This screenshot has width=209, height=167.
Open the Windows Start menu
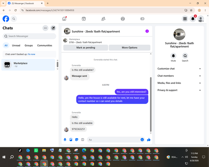(x=4, y=157)
